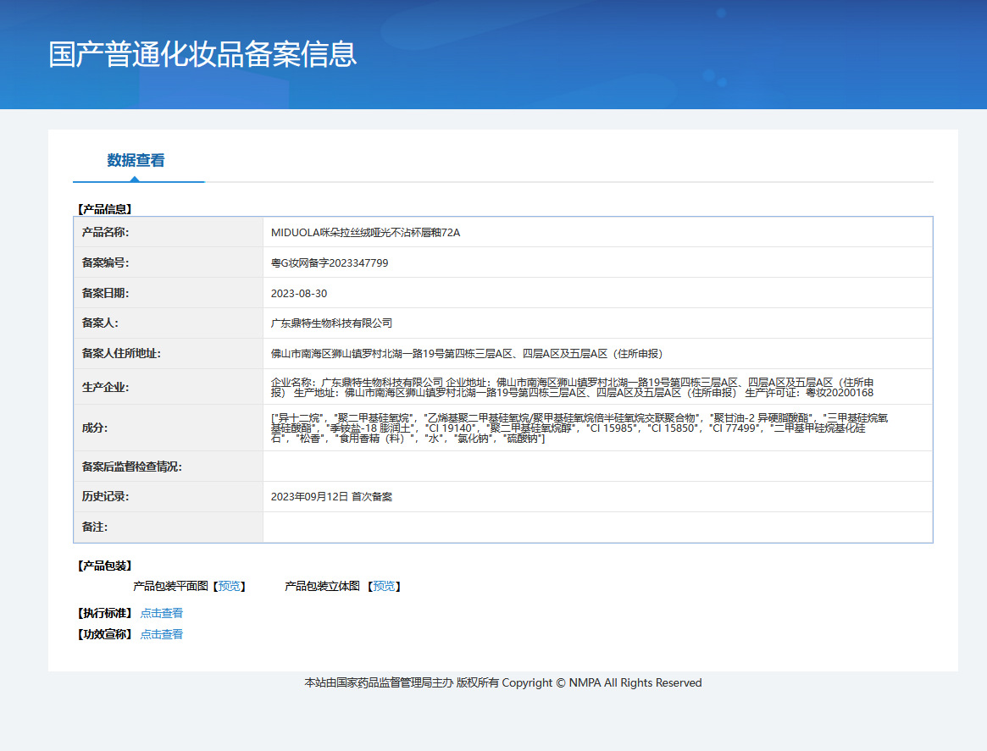The height and width of the screenshot is (751, 987).
Task: Click the 【执行标准】 label
Action: [x=104, y=613]
